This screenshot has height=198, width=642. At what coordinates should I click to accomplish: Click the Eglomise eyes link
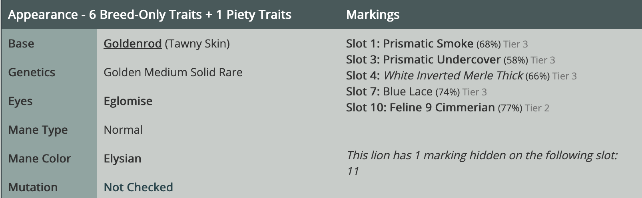click(128, 101)
